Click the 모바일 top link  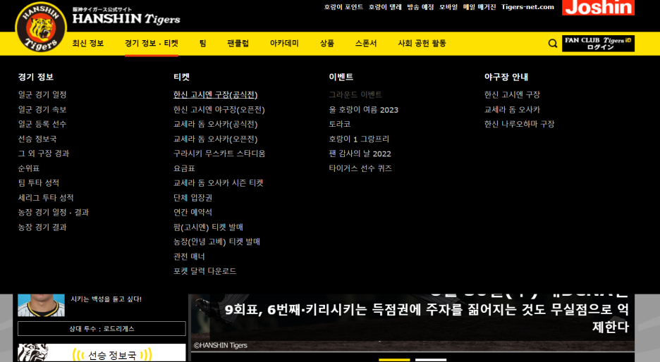(448, 7)
